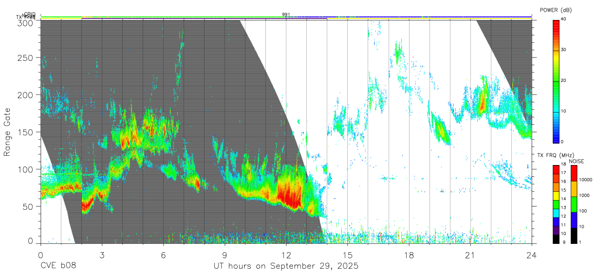Select the blue NOISE legend swatch
Screen dimensions: 598x276
(x=574, y=220)
